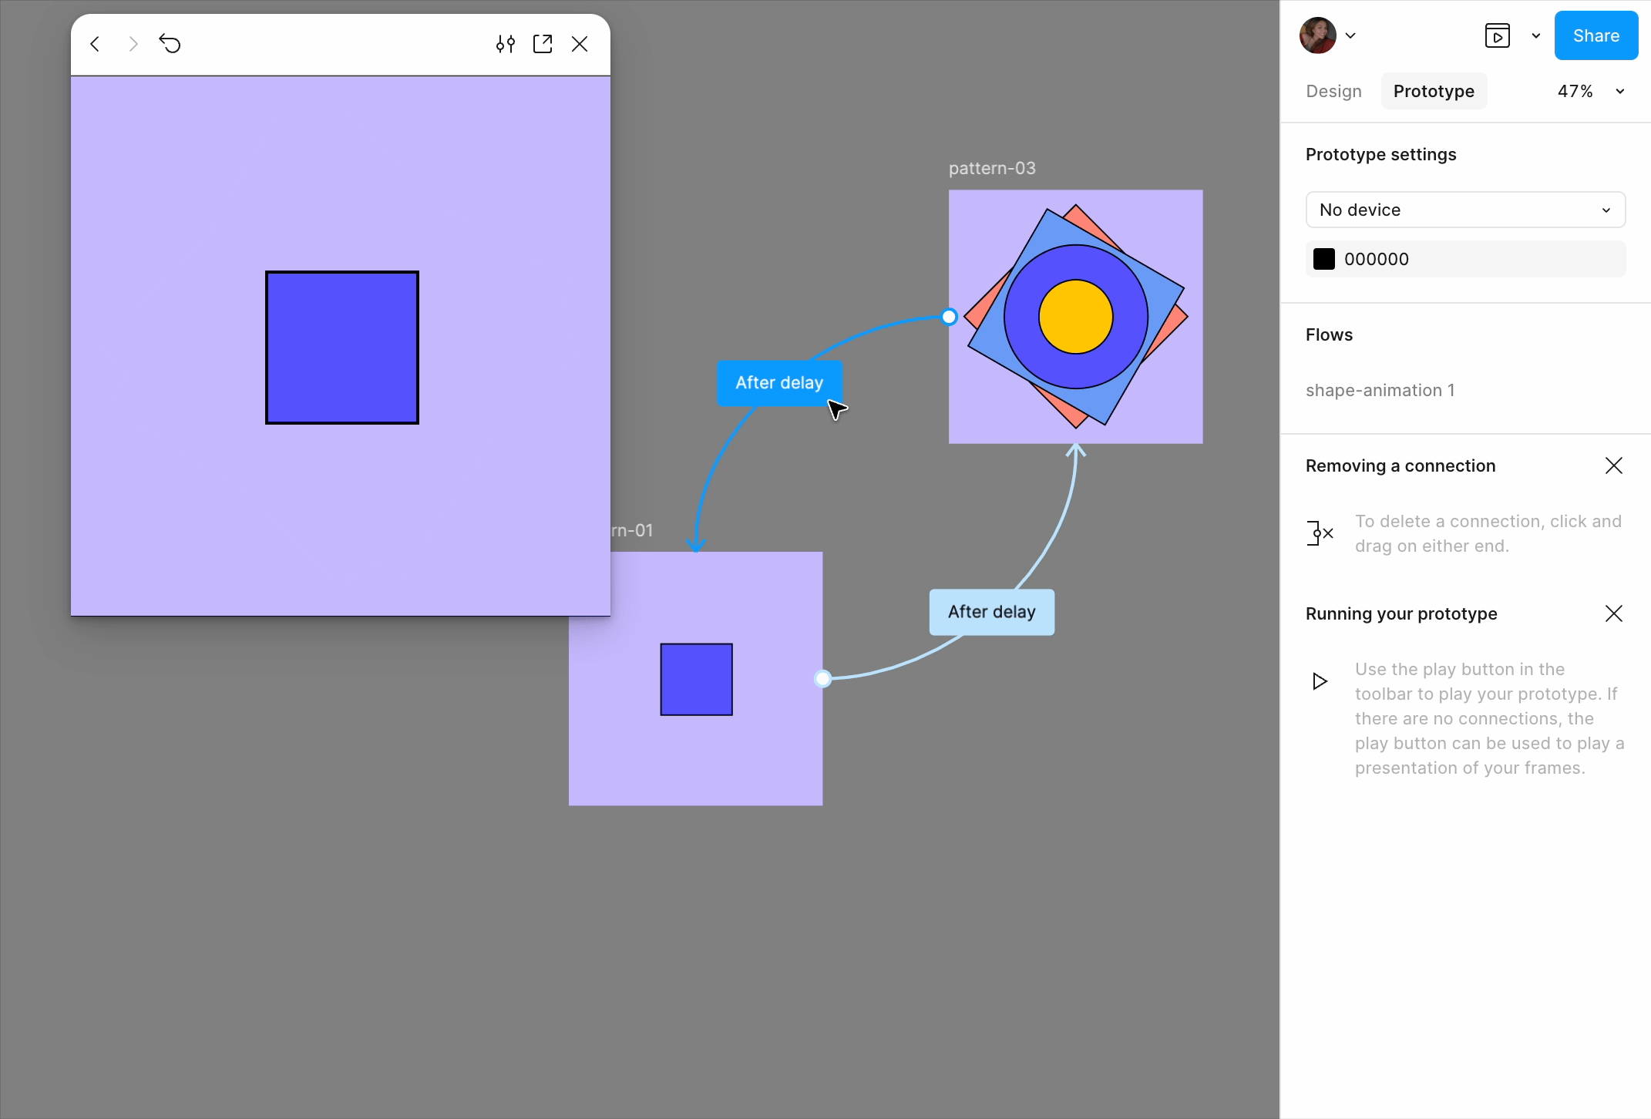Close the prototype preview window
1651x1119 pixels.
pyautogui.click(x=580, y=44)
